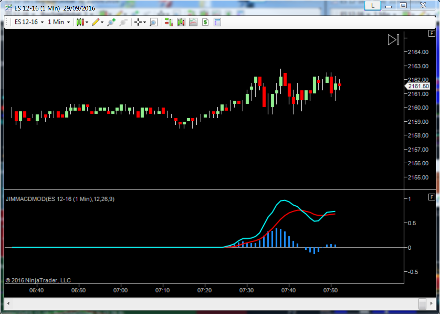
Task: Open the Indicators icon
Action: [193, 22]
